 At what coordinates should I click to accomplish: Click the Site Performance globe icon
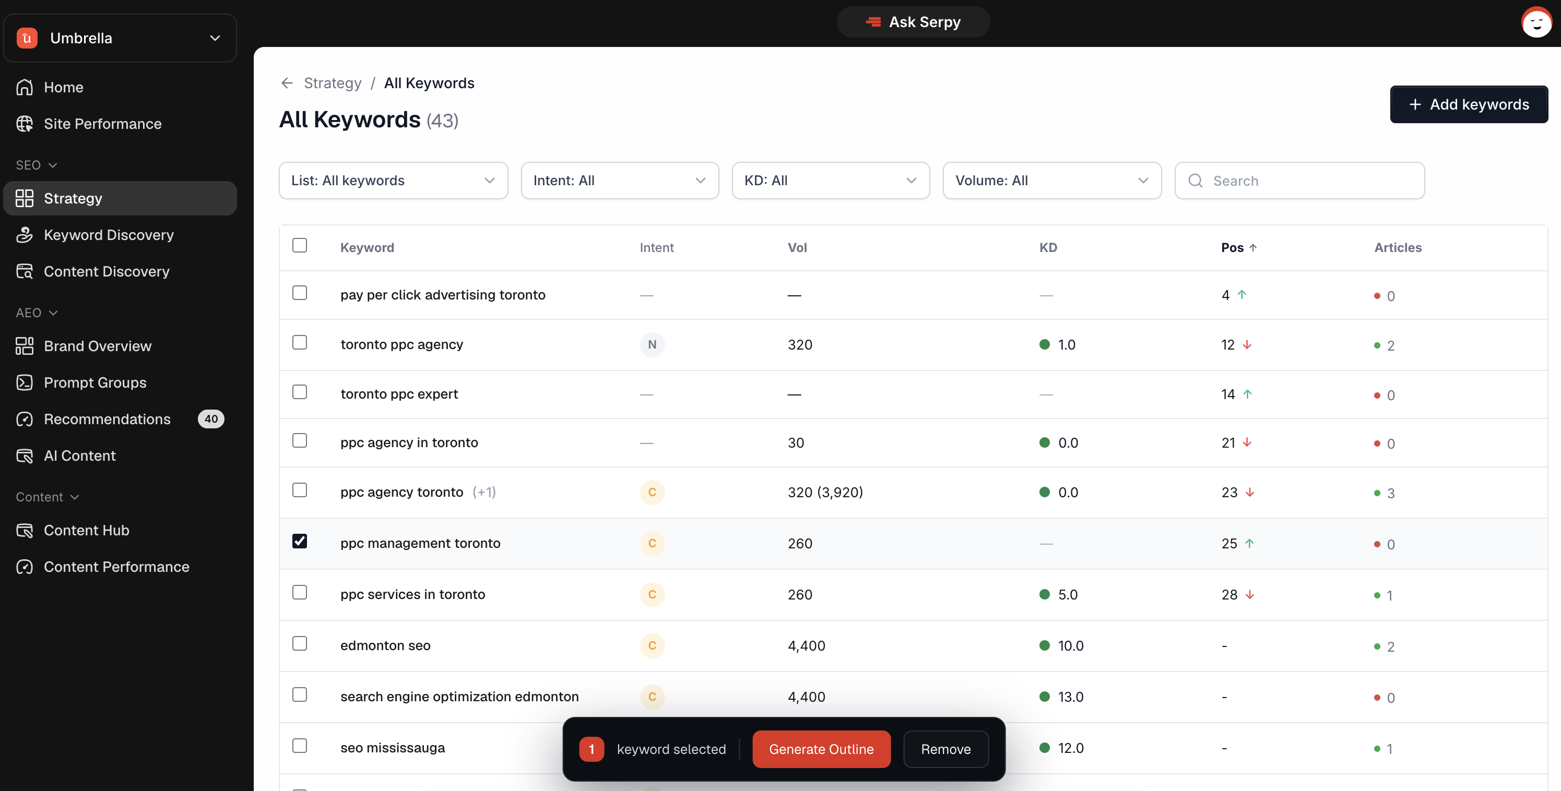click(24, 124)
